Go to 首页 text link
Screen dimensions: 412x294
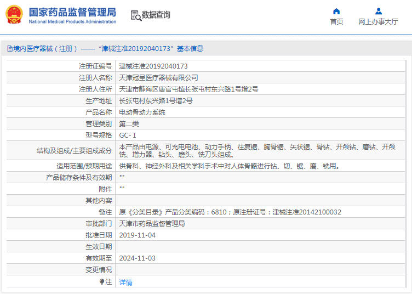coord(336,22)
